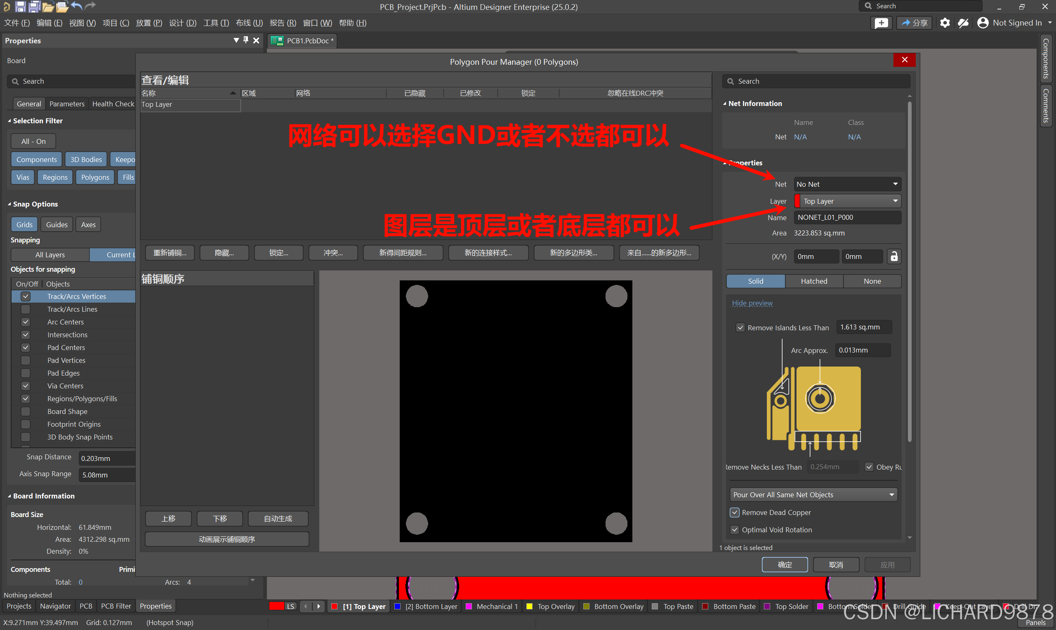1056x630 pixels.
Task: Click the Save All icon
Action: pyautogui.click(x=34, y=6)
